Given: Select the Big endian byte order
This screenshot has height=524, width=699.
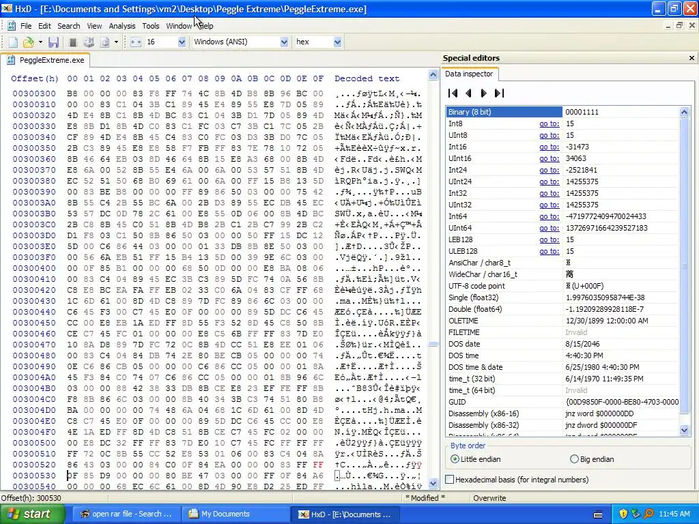Looking at the screenshot, I should coord(592,459).
